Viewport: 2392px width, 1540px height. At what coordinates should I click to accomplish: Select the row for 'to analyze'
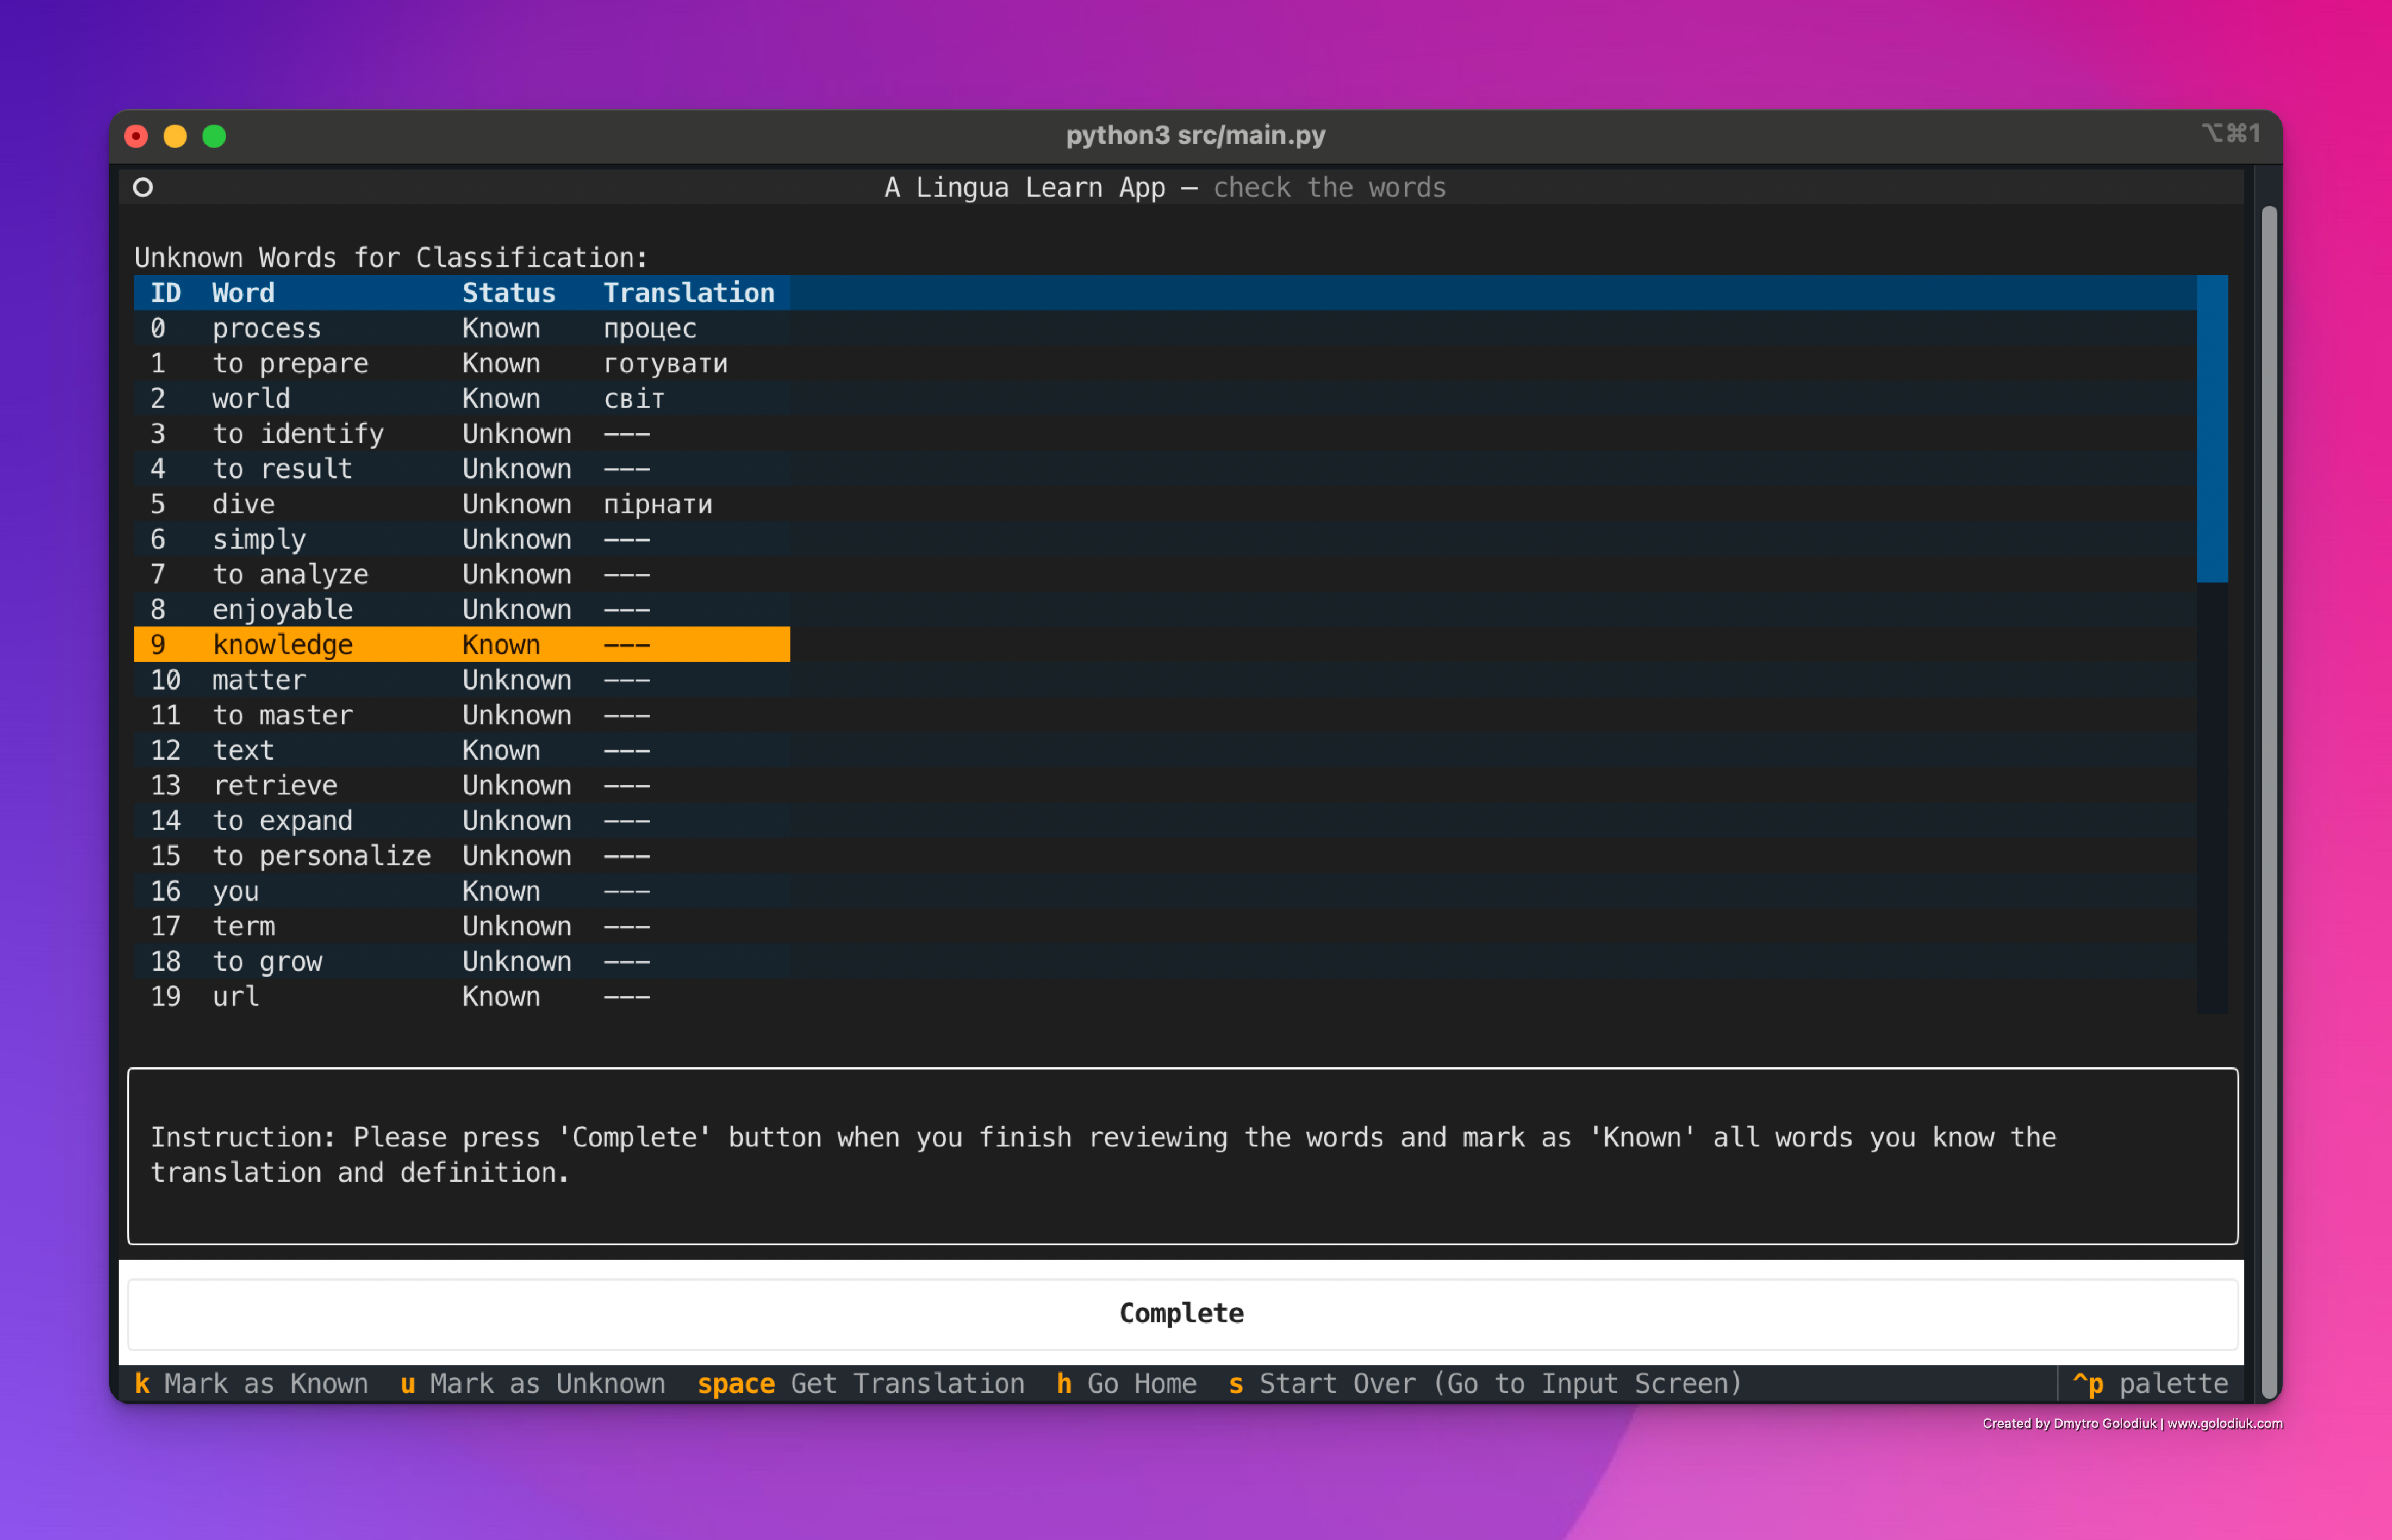click(462, 574)
